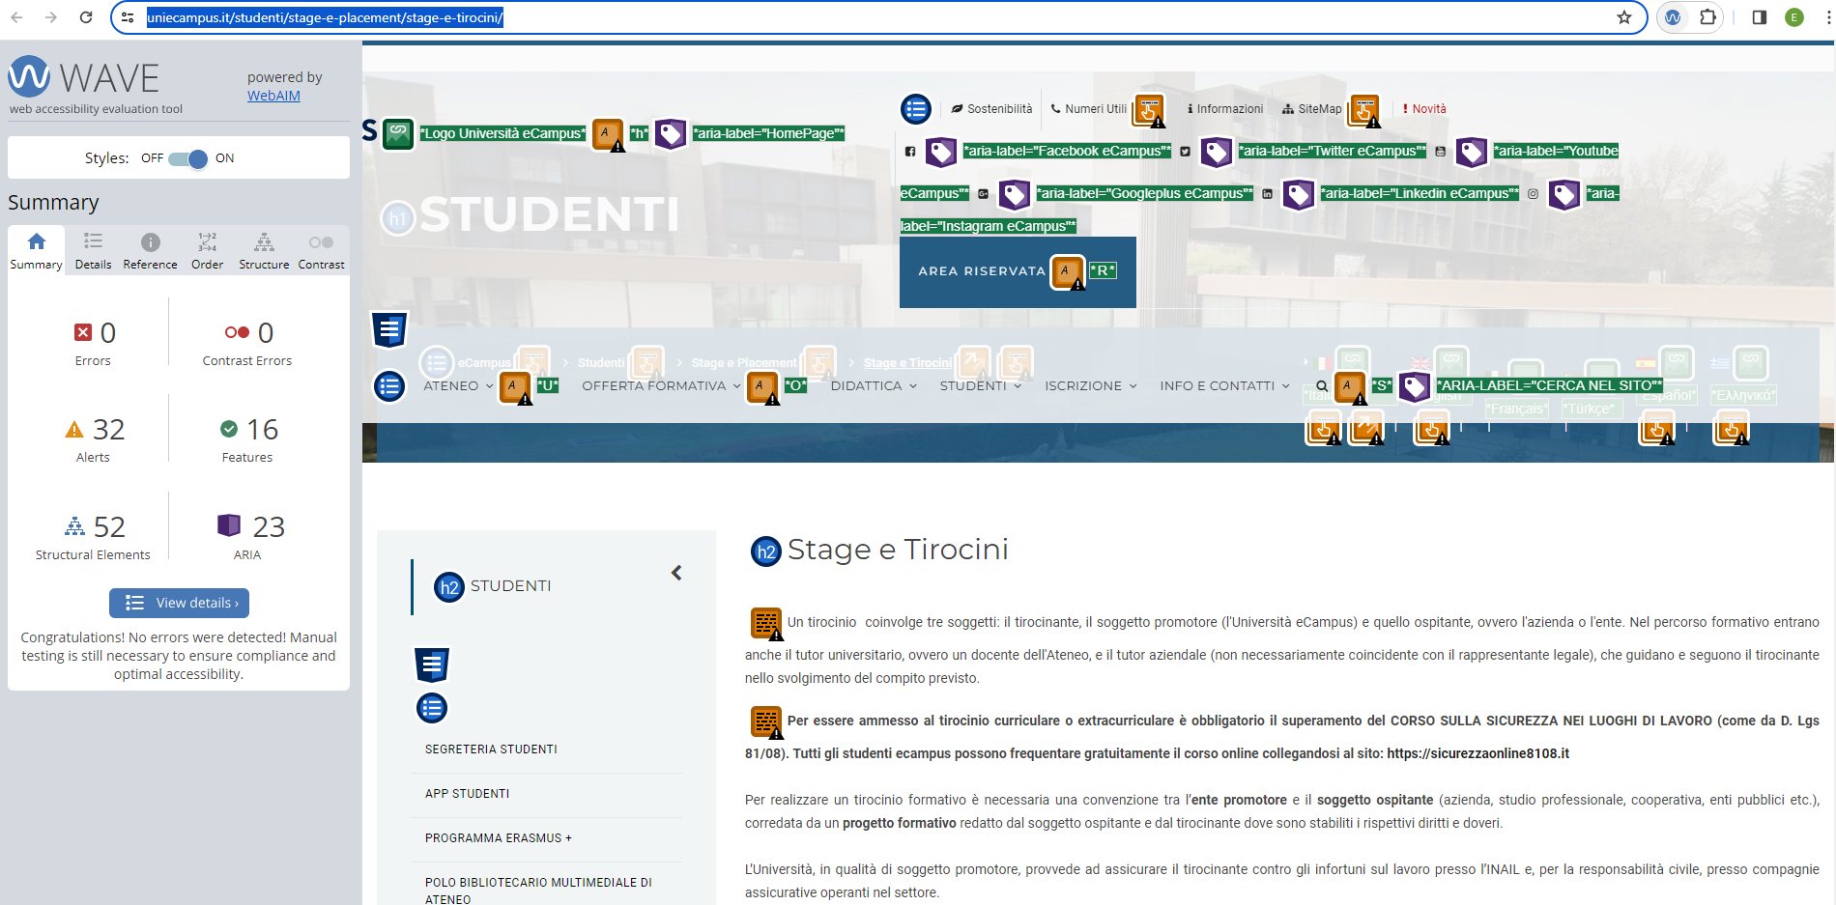
Task: Follow the WebAIM link
Action: pos(273,96)
